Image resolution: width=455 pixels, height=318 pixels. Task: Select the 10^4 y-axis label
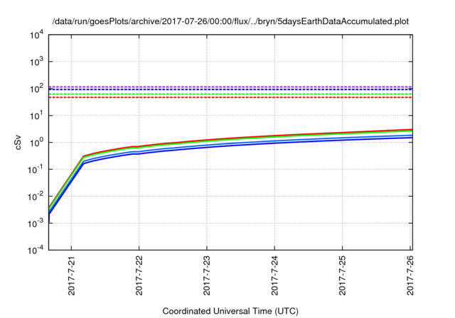[36, 35]
